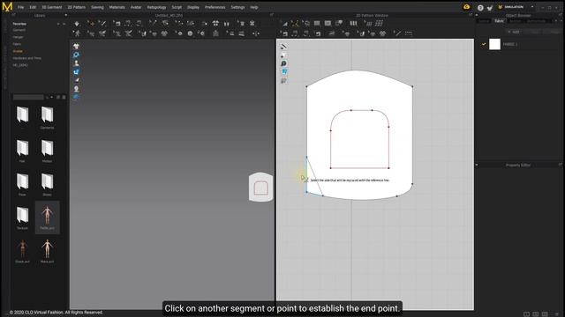Click the dashed measure icon in 2D toolbar
The height and width of the screenshot is (317, 565).
pos(408,33)
